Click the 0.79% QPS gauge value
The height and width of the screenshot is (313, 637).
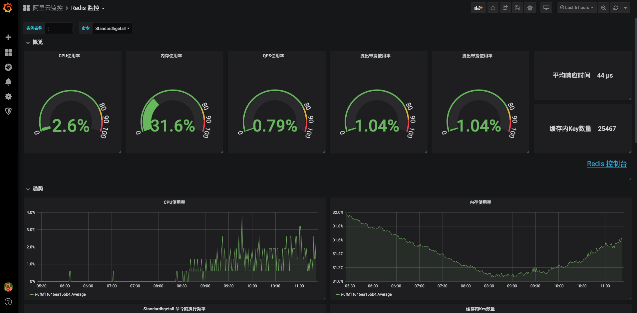pyautogui.click(x=275, y=126)
